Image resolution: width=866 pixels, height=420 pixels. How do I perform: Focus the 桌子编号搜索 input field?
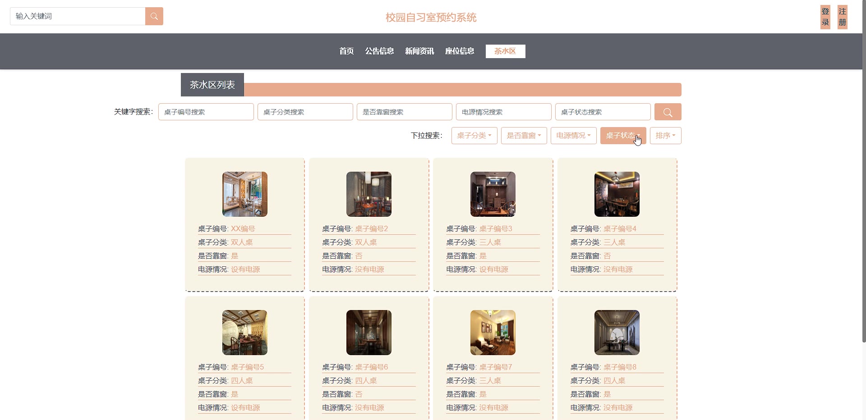point(206,112)
